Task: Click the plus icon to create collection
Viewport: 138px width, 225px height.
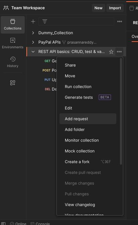Action: pyautogui.click(x=33, y=21)
